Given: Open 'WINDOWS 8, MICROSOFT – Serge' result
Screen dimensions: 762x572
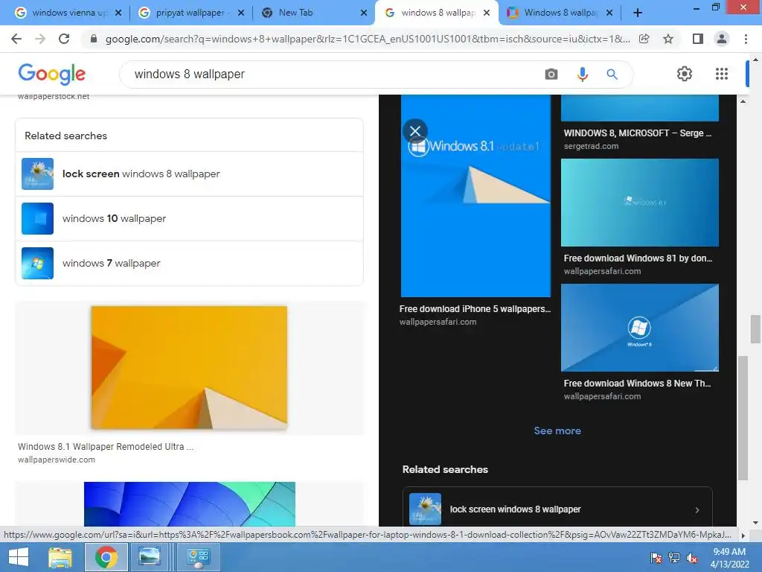Looking at the screenshot, I should pos(637,133).
